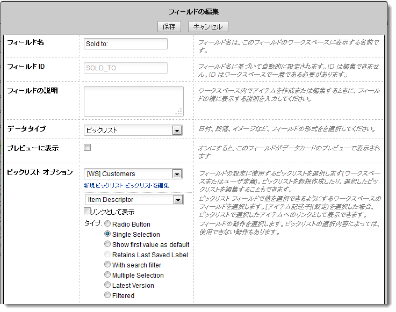The width and height of the screenshot is (396, 312).
Task: Open the [WS] Customers picklist dropdown
Action: [x=133, y=173]
